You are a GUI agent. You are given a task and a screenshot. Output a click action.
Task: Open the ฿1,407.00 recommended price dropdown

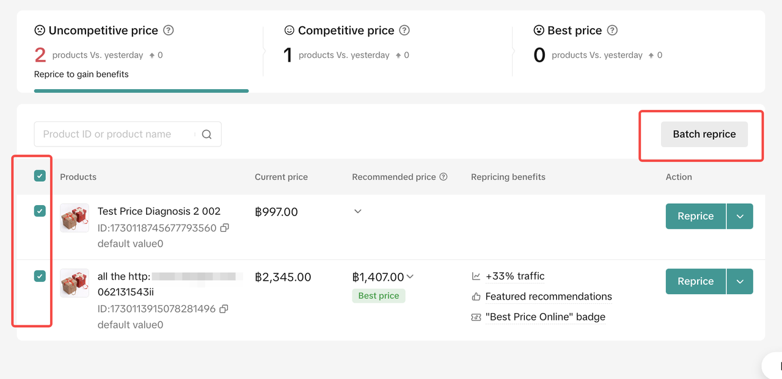410,276
